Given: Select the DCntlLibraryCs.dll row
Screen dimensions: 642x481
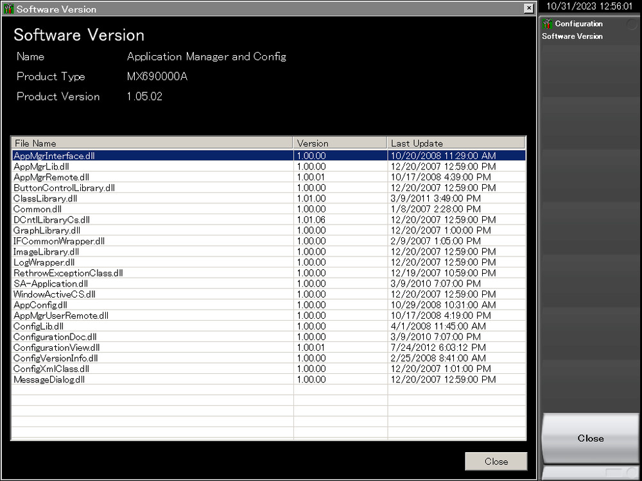Looking at the screenshot, I should (268, 219).
